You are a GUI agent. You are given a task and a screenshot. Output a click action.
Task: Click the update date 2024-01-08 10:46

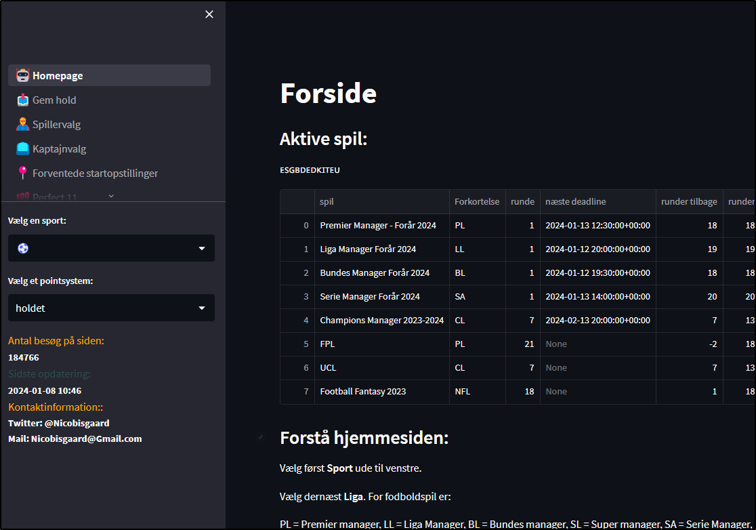pos(45,390)
